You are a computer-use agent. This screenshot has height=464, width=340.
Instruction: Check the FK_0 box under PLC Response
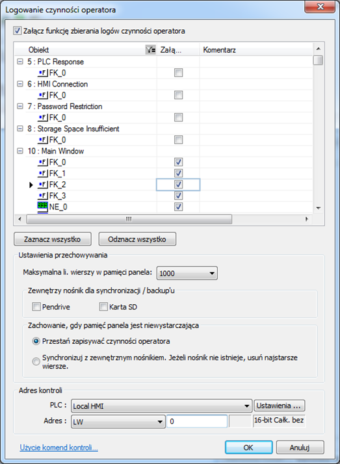pyautogui.click(x=178, y=73)
